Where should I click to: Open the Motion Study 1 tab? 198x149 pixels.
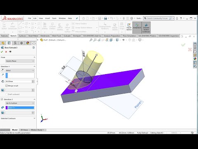[x=37, y=130]
